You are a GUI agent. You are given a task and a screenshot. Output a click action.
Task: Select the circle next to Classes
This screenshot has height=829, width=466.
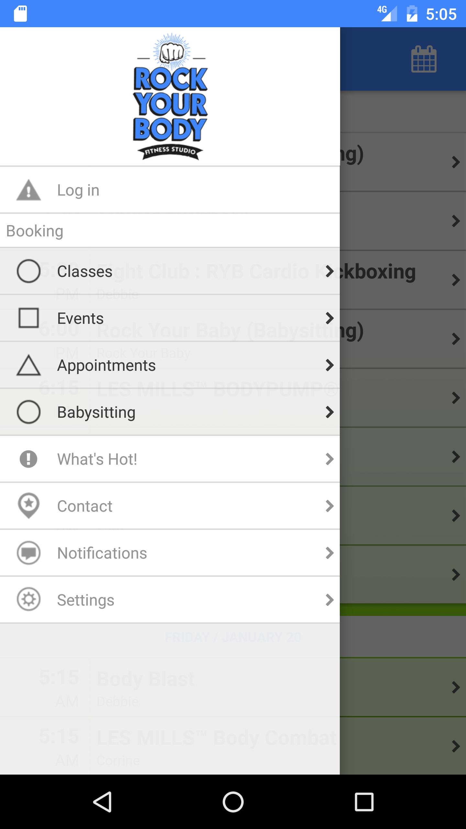click(28, 271)
